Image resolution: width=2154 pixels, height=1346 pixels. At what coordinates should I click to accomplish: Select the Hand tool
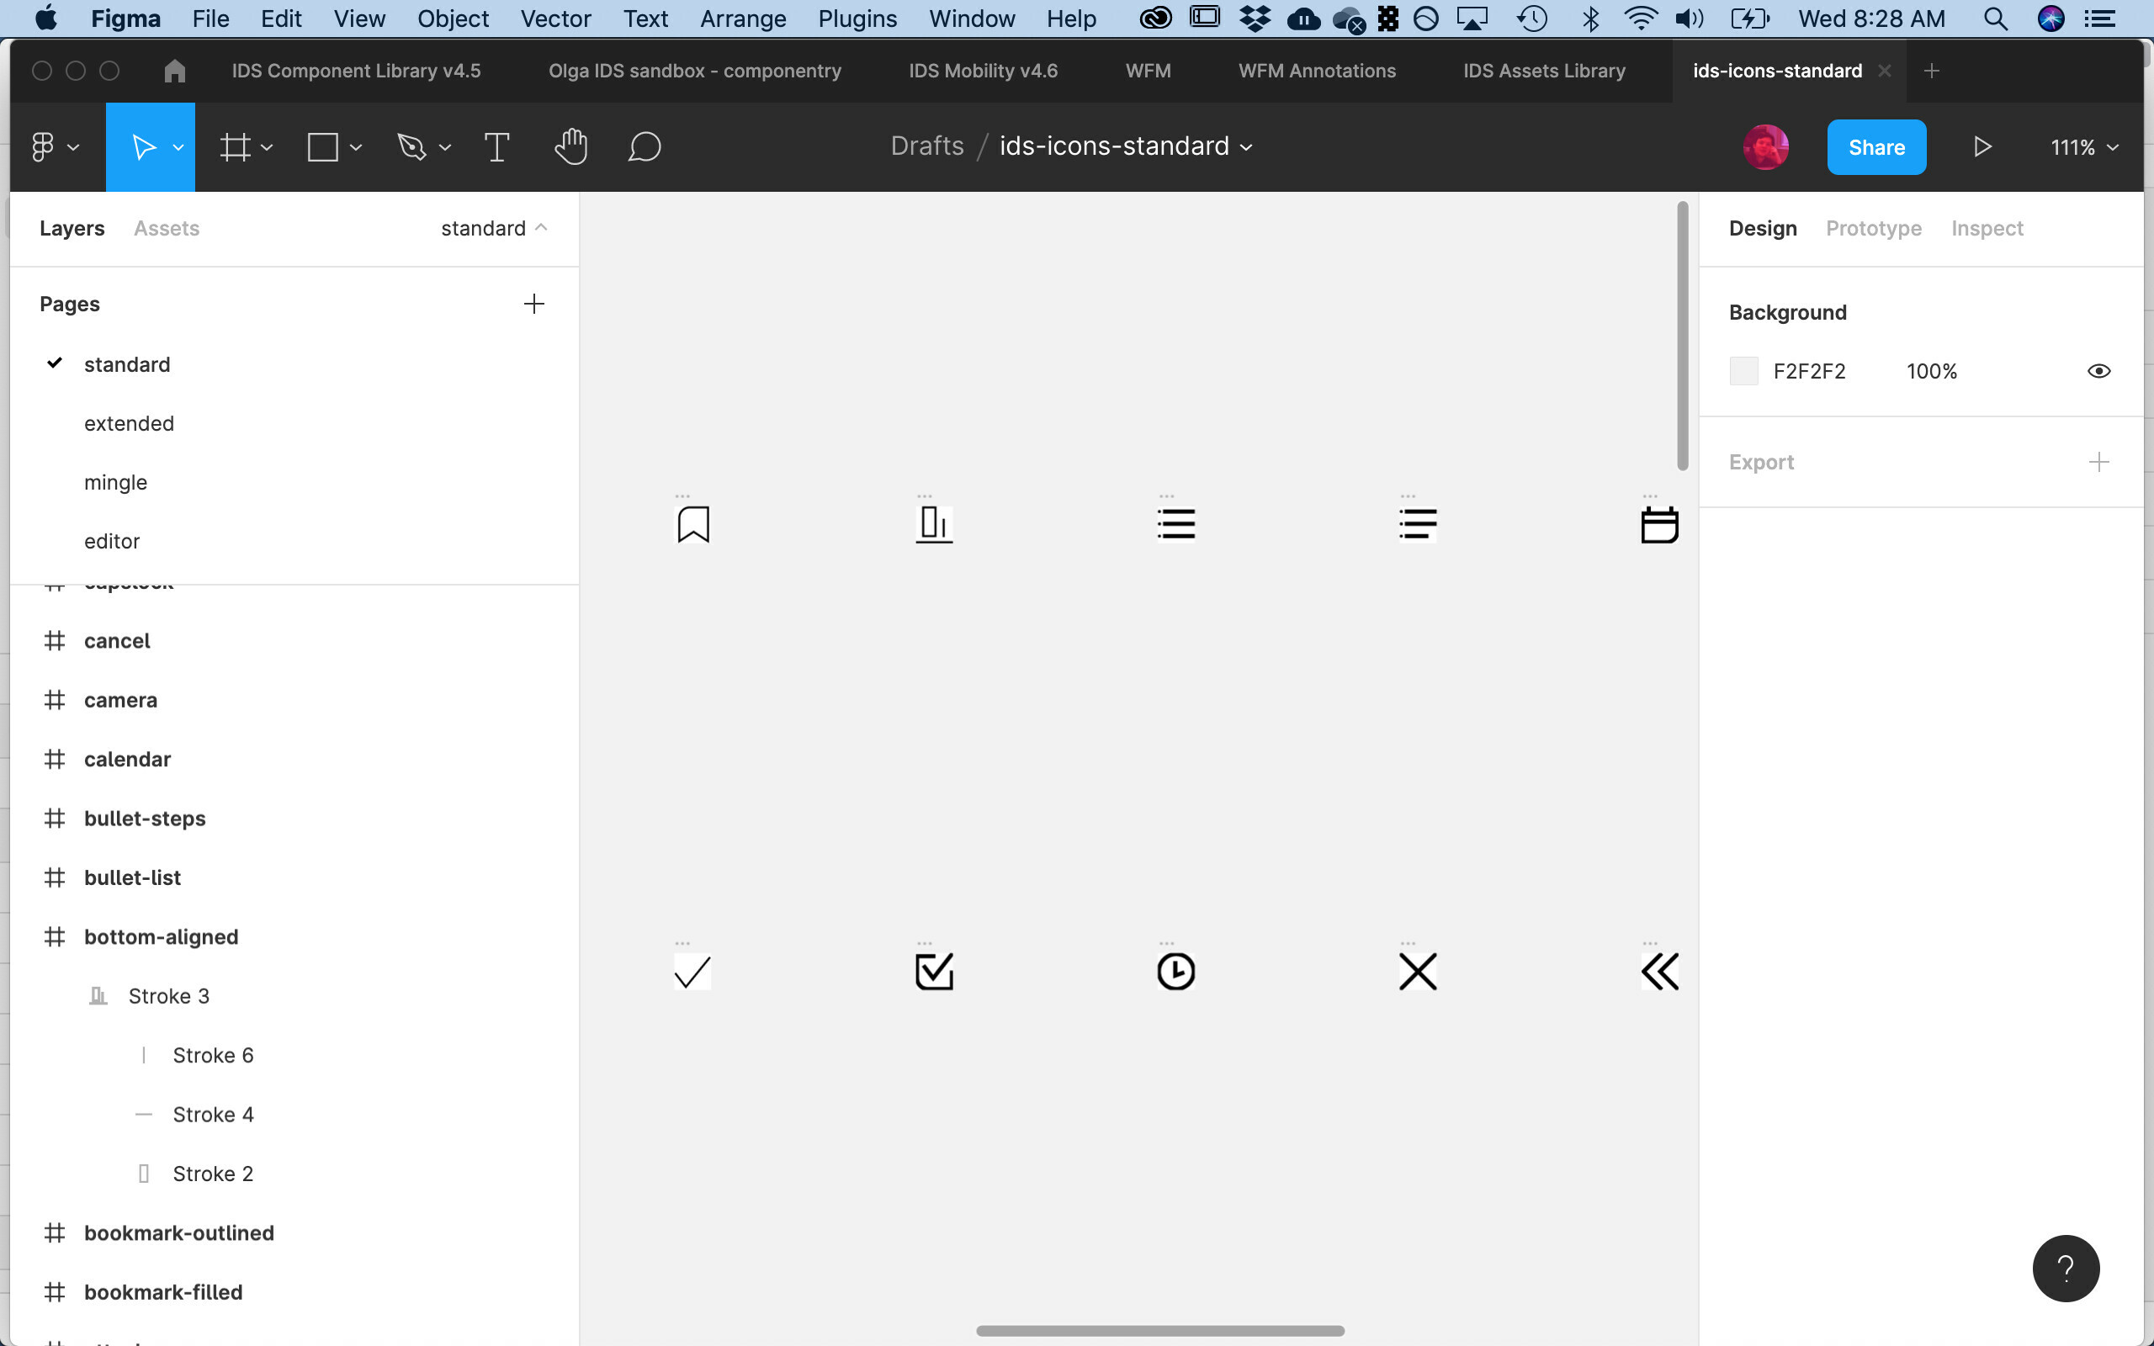pos(570,147)
